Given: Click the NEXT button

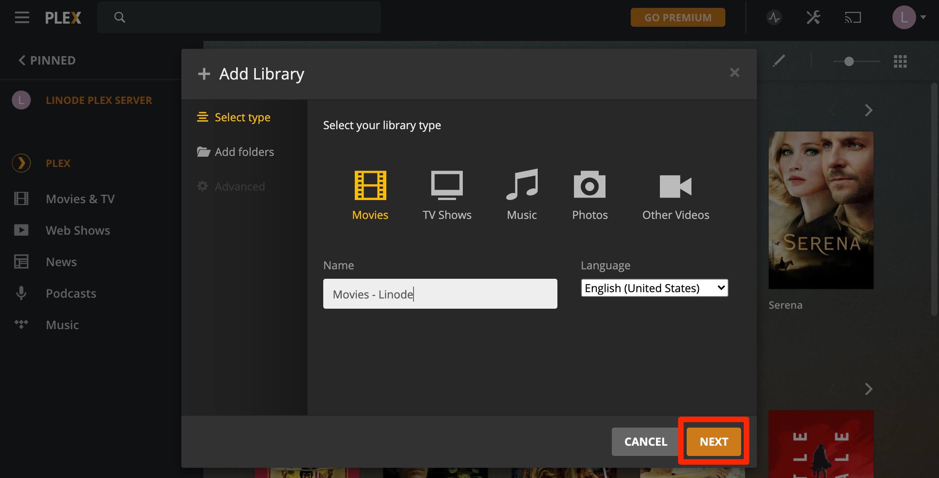Looking at the screenshot, I should coord(713,441).
